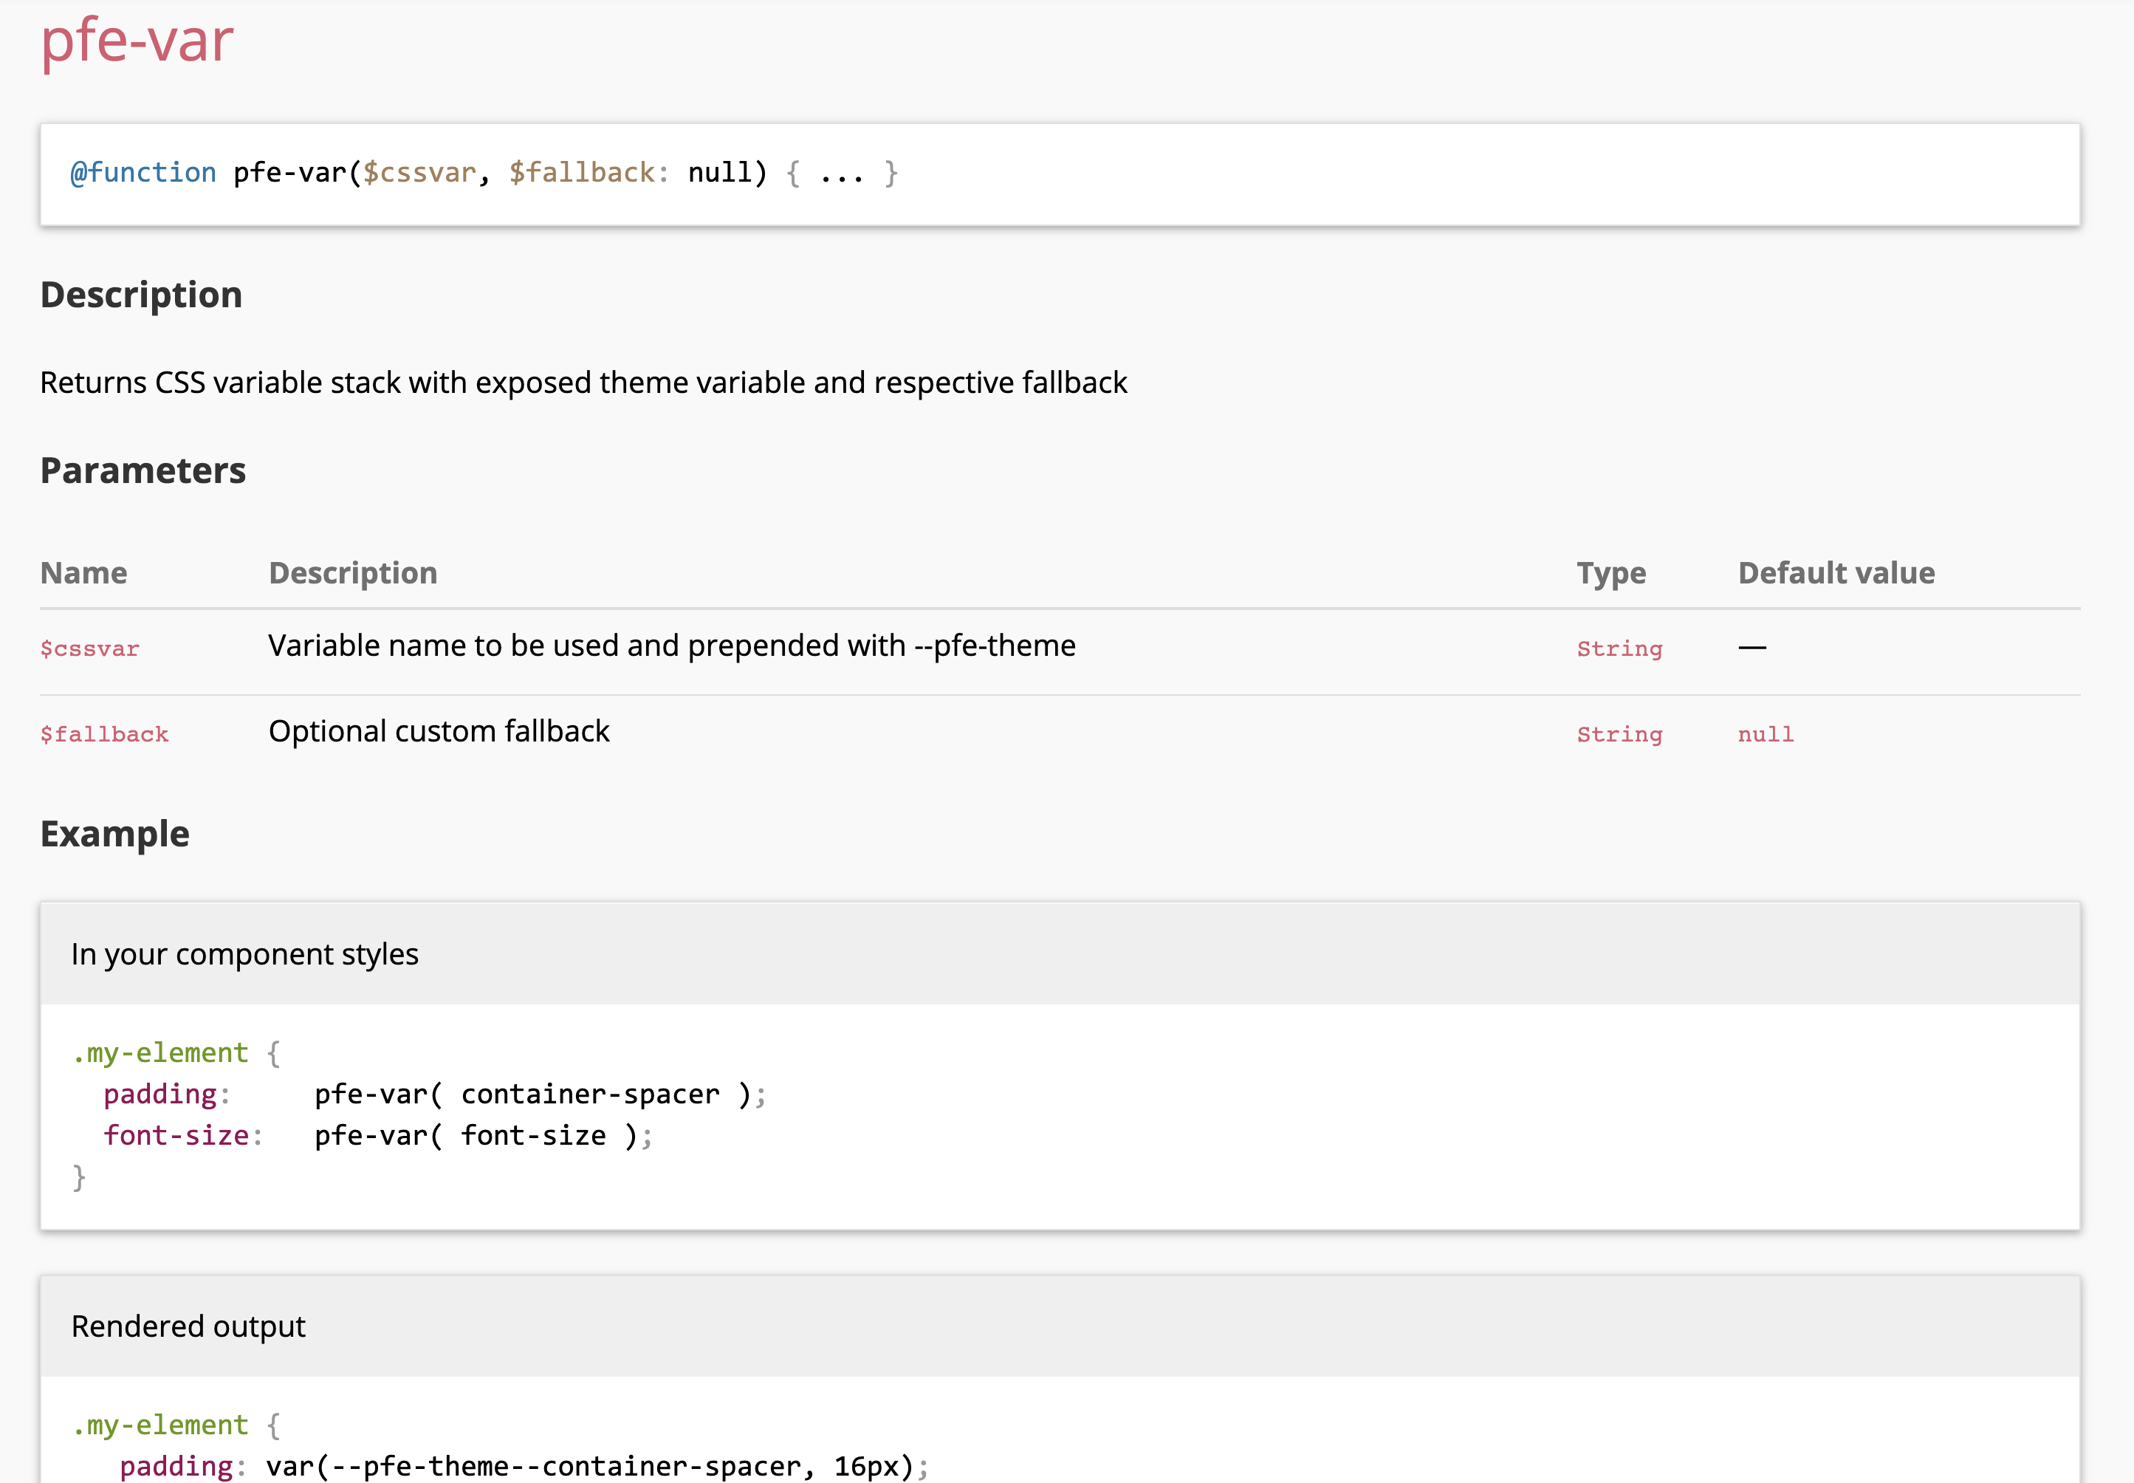The image size is (2134, 1483).
Task: Click the In your component styles panel header
Action: (x=244, y=953)
